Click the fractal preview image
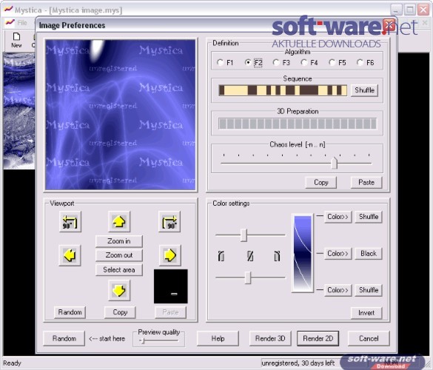Image resolution: width=433 pixels, height=370 pixels. click(x=121, y=115)
